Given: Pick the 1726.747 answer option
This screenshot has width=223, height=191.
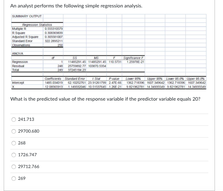Looking at the screenshot, I should coord(14,155).
